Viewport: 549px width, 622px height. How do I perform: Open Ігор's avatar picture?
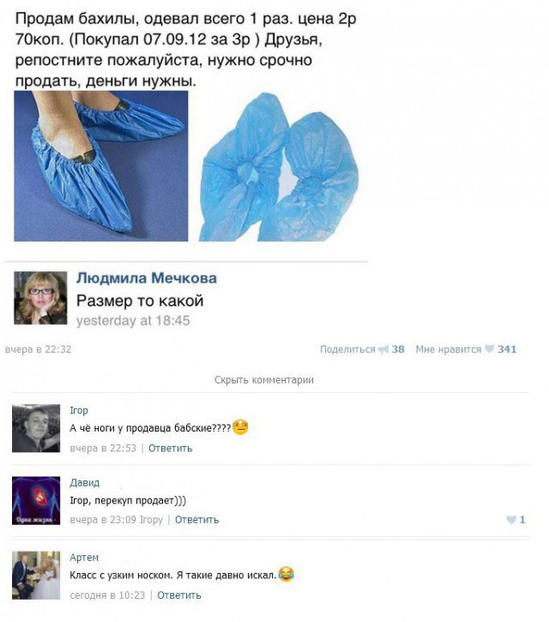coord(36,428)
